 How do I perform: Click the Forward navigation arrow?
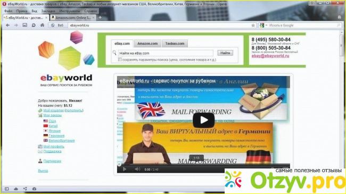(16, 26)
